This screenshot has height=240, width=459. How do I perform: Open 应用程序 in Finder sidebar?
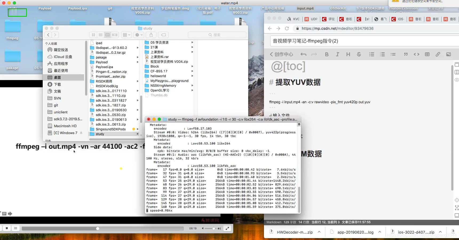[x=61, y=64]
